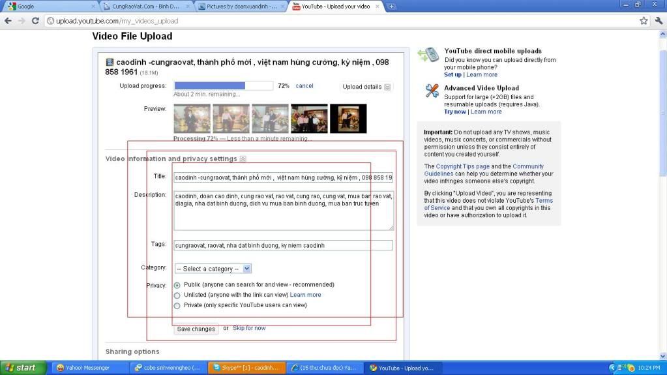Expand the Upload details dropdown

coord(366,87)
